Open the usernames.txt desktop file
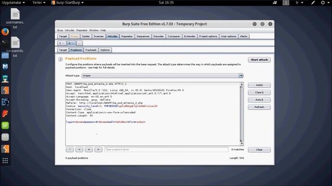The width and height of the screenshot is (332, 186). [15, 18]
